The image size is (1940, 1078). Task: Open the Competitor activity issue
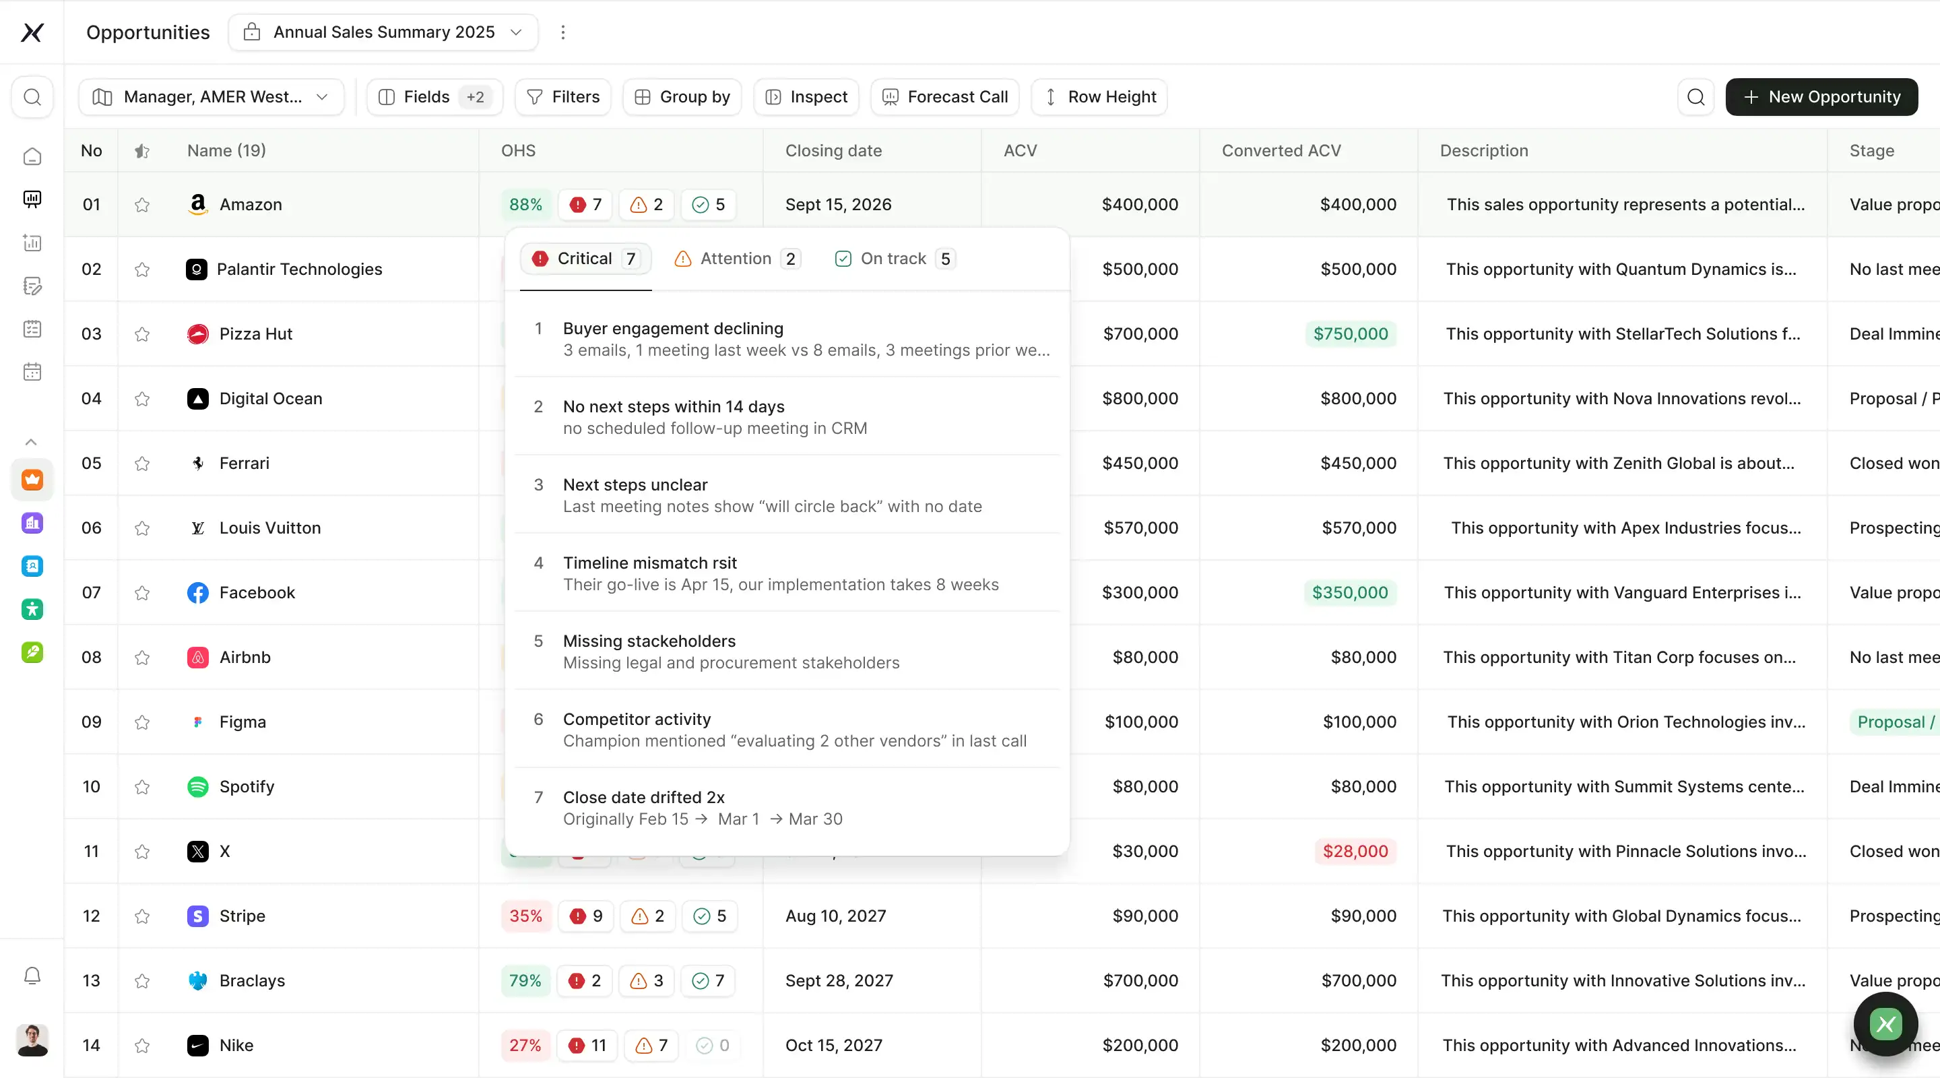tap(787, 730)
